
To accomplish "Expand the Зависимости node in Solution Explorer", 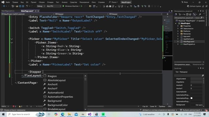I will (x=178, y=29).
